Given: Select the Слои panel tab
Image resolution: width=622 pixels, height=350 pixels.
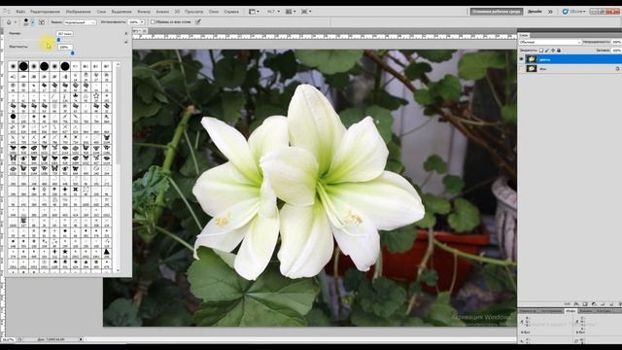Looking at the screenshot, I should pyautogui.click(x=524, y=35).
